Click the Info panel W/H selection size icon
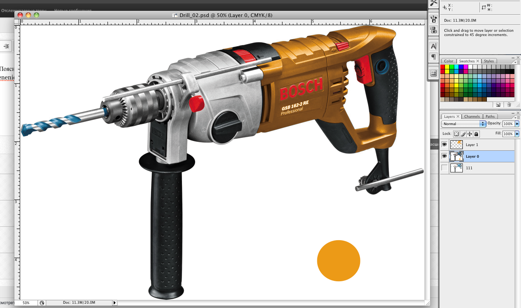Screen dimensions: 521x308 (x=483, y=7)
